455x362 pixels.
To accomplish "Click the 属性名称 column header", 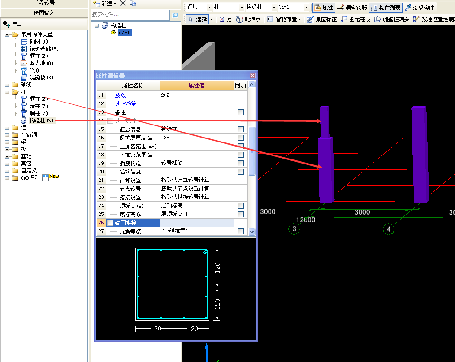I will click(x=133, y=85).
